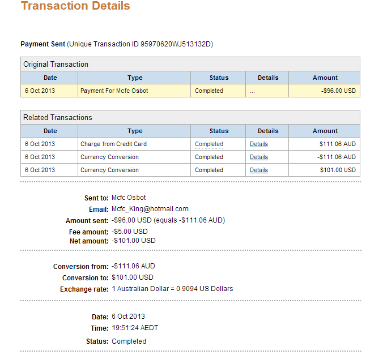Viewport: 383px width, 359px height.
Task: Click the Charge from Credit Card type cell
Action: 134,144
